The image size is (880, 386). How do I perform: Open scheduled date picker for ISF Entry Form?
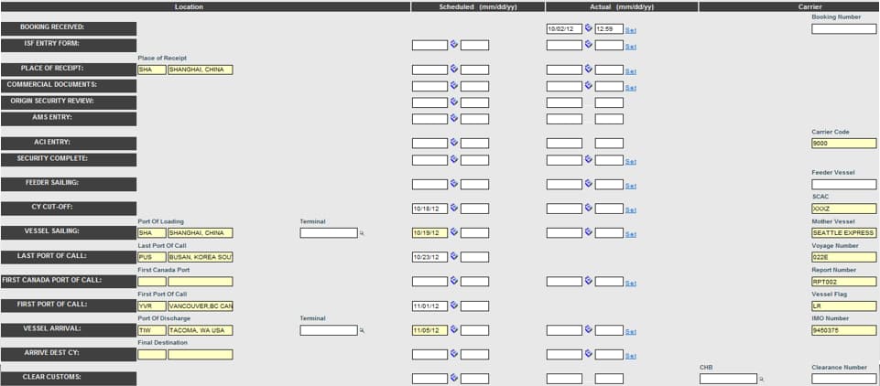pyautogui.click(x=454, y=44)
